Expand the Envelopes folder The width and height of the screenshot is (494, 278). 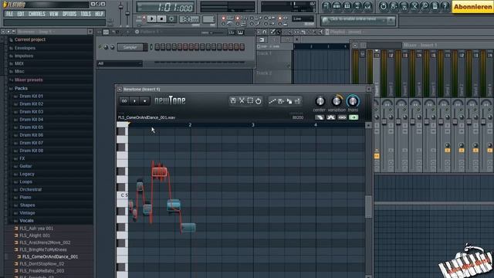(x=25, y=48)
